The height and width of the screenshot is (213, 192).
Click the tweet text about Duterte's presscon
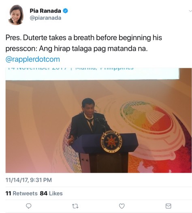[x=84, y=43]
